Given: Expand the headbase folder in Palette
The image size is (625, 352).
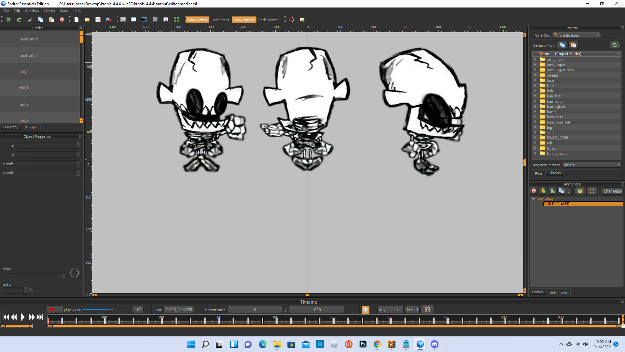Looking at the screenshot, I should (535, 117).
